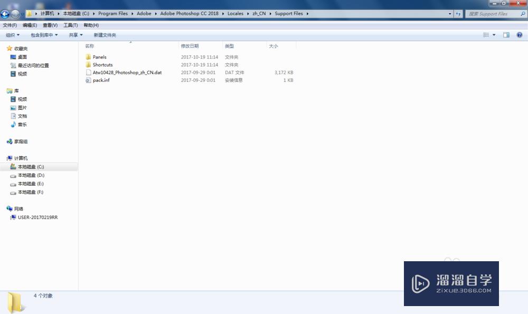
Task: Toggle the preview pane icon
Action: pos(506,35)
